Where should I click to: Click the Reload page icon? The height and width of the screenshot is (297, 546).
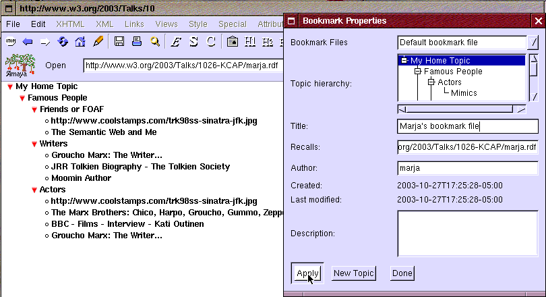pyautogui.click(x=63, y=42)
